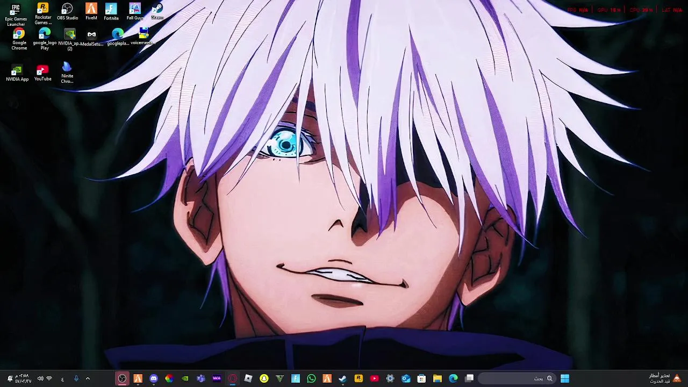The width and height of the screenshot is (688, 387).
Task: Select the googlepla... desktop file
Action: (118, 38)
